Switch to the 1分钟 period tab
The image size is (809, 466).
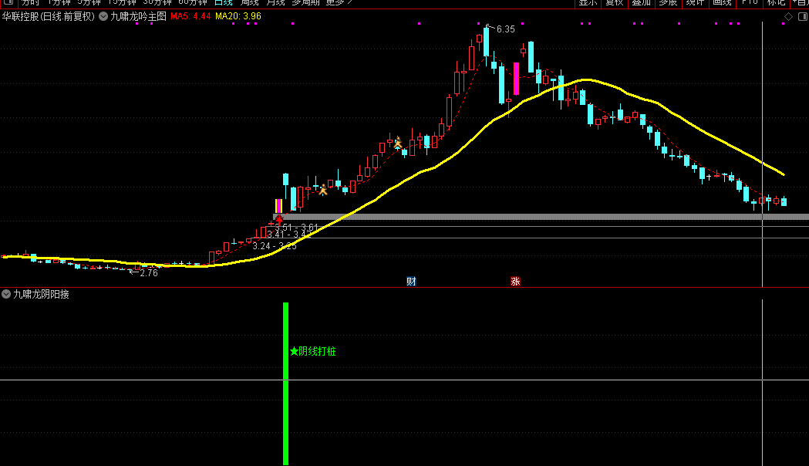59,2
